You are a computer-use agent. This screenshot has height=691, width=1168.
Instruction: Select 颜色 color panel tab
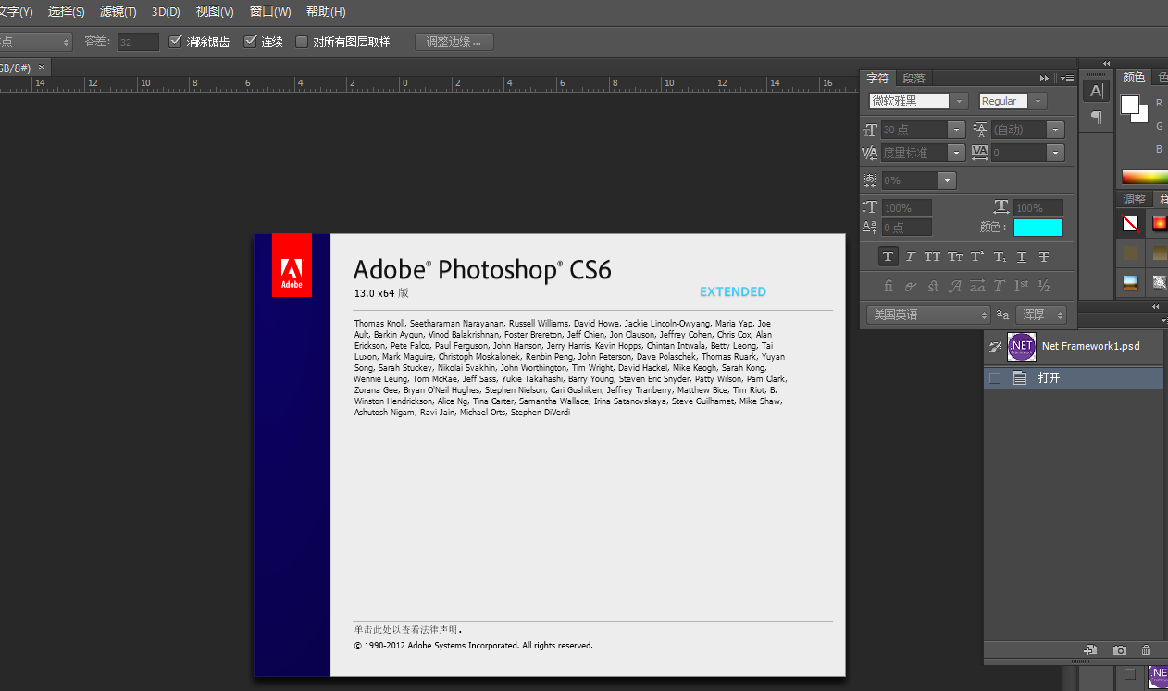tap(1134, 77)
